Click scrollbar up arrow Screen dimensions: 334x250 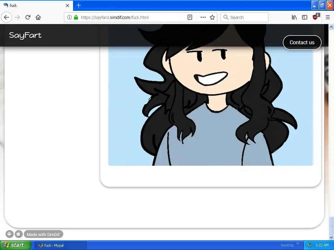coord(331,27)
